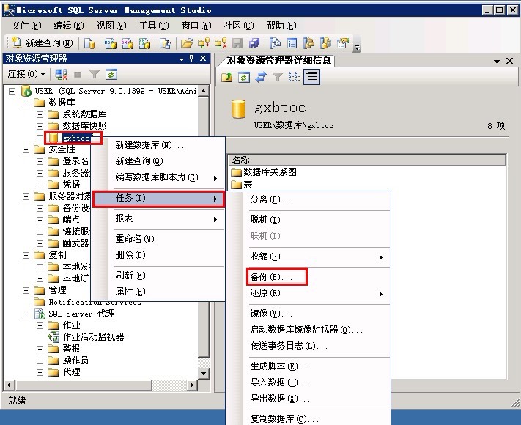The height and width of the screenshot is (425, 521).
Task: Click the new database engine query icon
Action: (x=89, y=43)
